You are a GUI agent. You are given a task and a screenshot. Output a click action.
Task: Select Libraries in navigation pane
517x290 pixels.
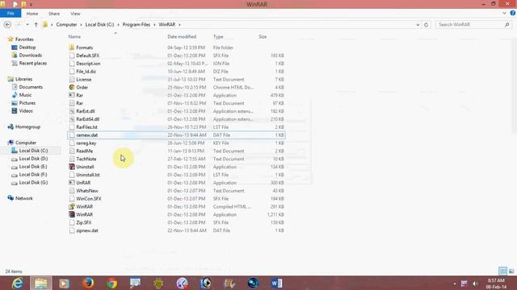(x=23, y=79)
